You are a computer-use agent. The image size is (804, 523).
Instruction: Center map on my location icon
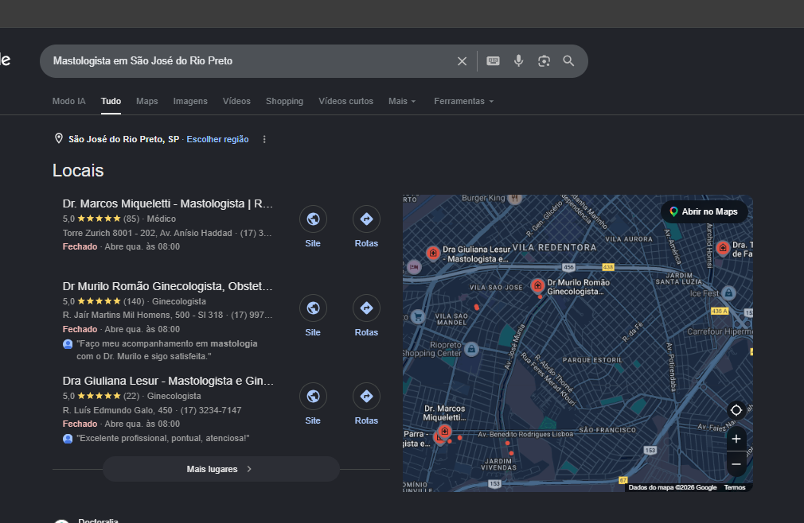tap(736, 410)
